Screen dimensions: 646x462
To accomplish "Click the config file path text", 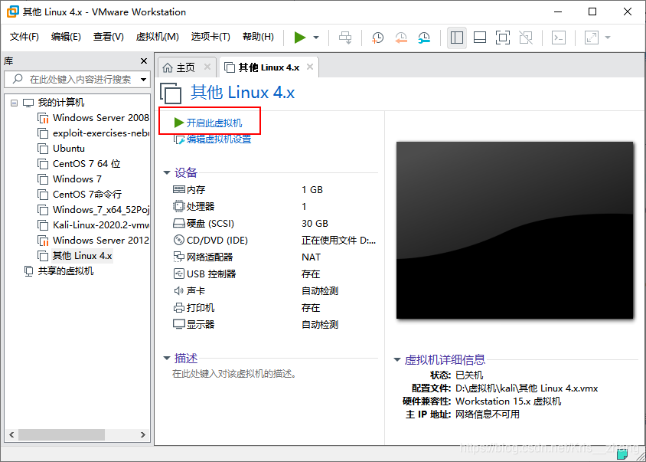I will [527, 388].
